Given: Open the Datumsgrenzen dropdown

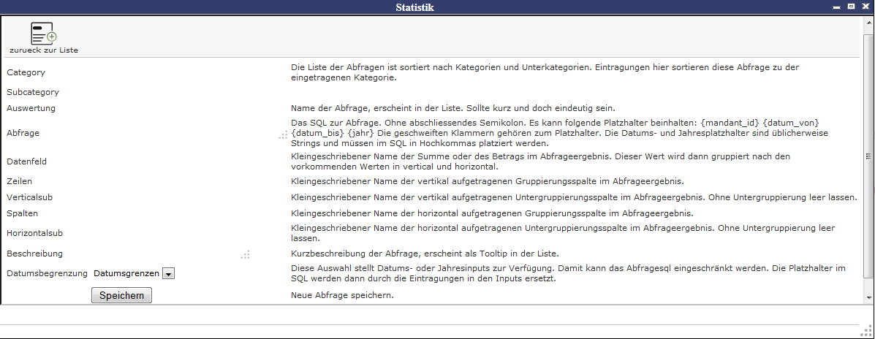Looking at the screenshot, I should [x=168, y=273].
